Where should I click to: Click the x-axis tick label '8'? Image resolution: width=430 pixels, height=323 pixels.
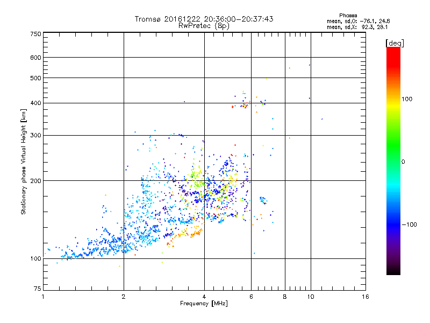(285, 297)
